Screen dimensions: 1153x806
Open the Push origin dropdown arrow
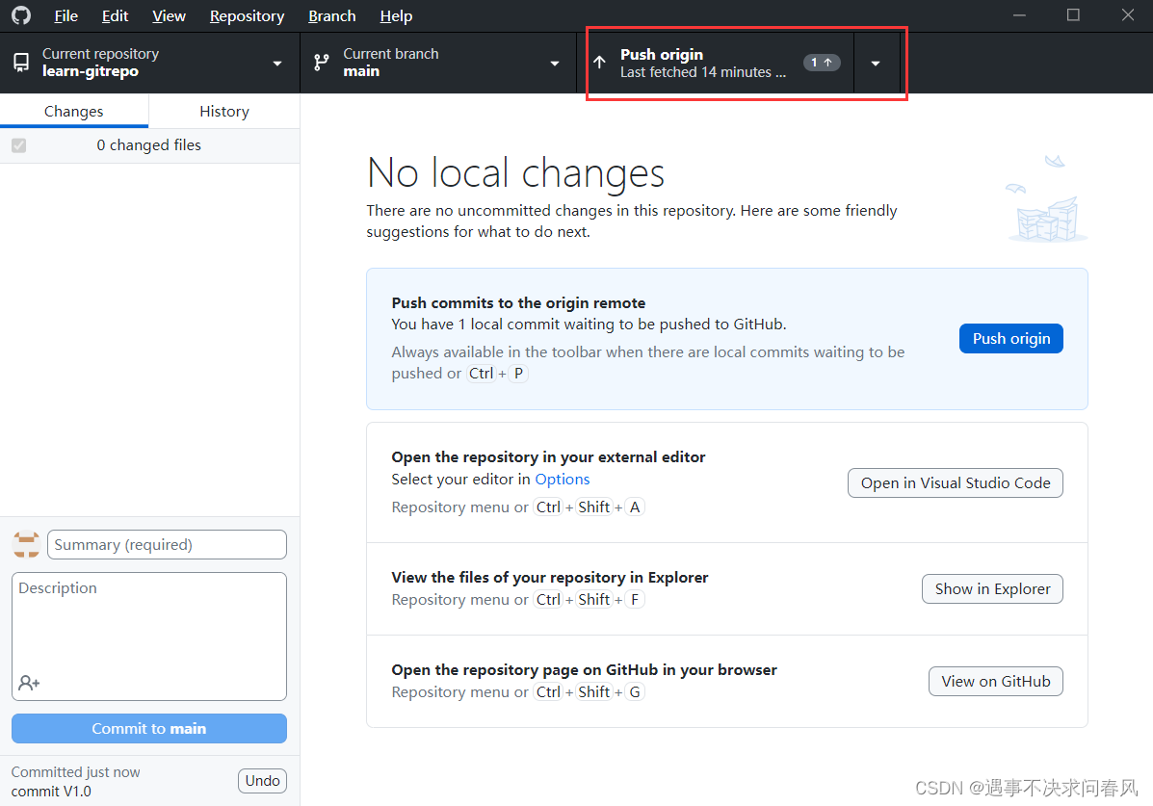pos(876,64)
